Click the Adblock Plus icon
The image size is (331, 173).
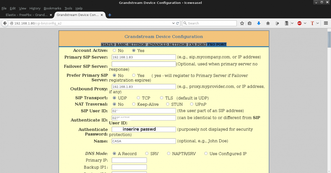[x=300, y=23]
